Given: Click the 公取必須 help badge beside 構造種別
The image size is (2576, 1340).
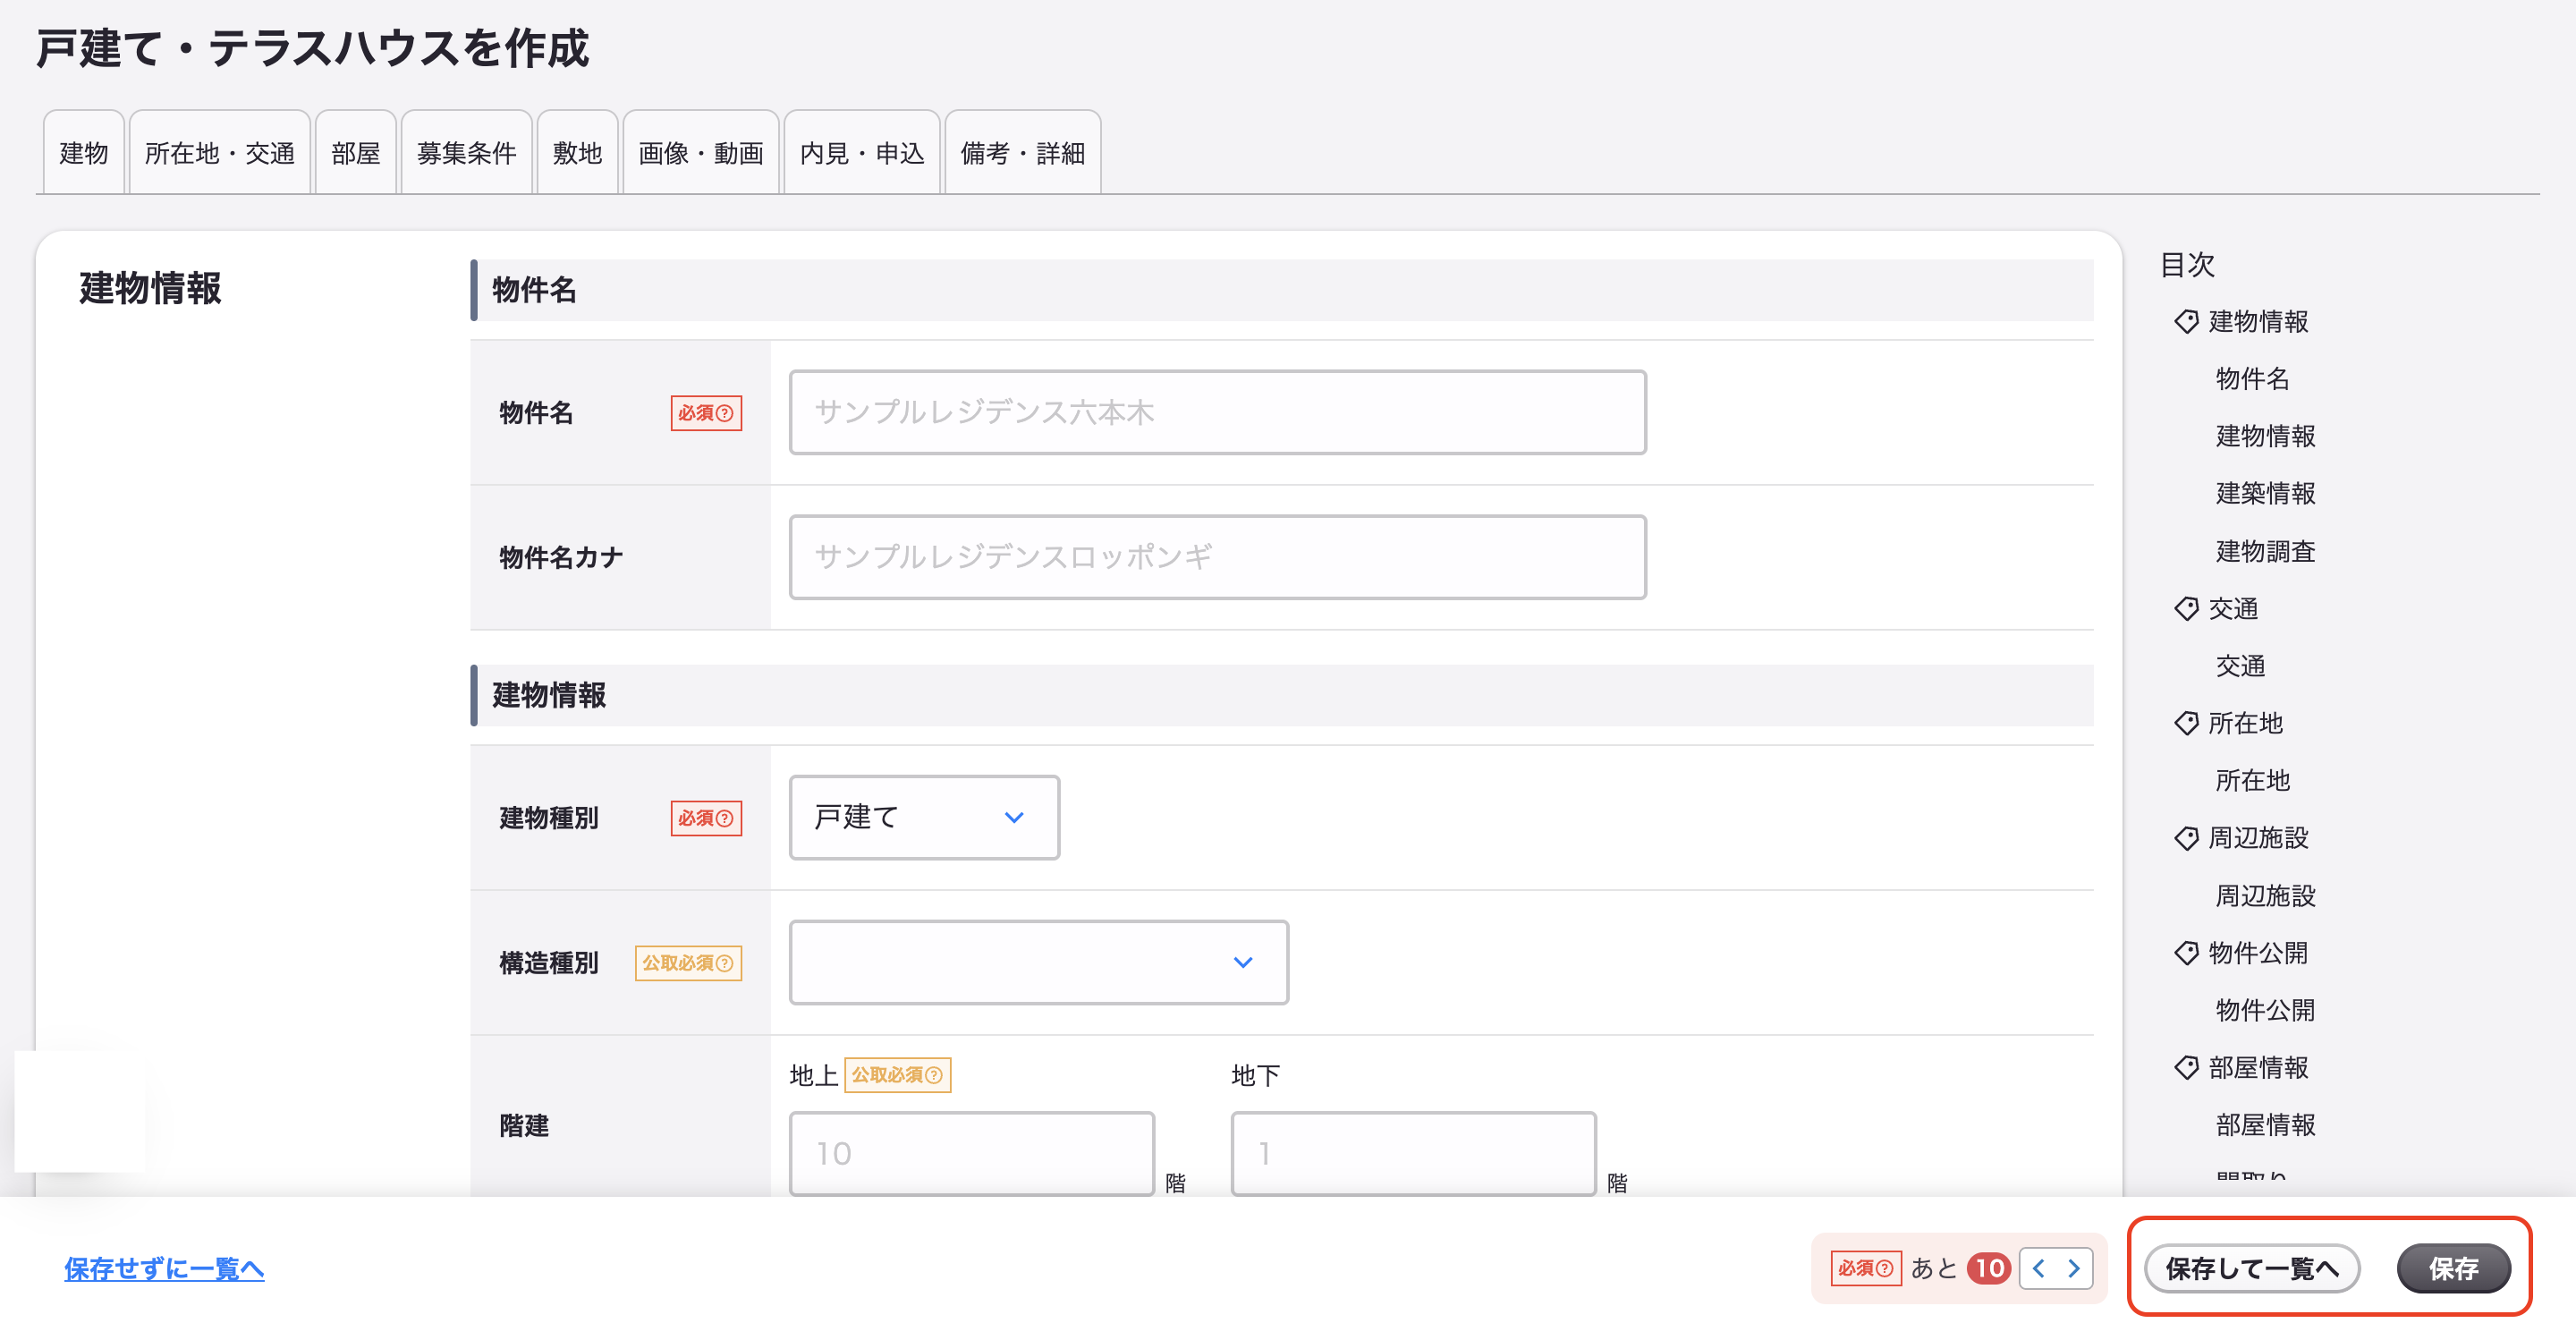Looking at the screenshot, I should pos(688,963).
